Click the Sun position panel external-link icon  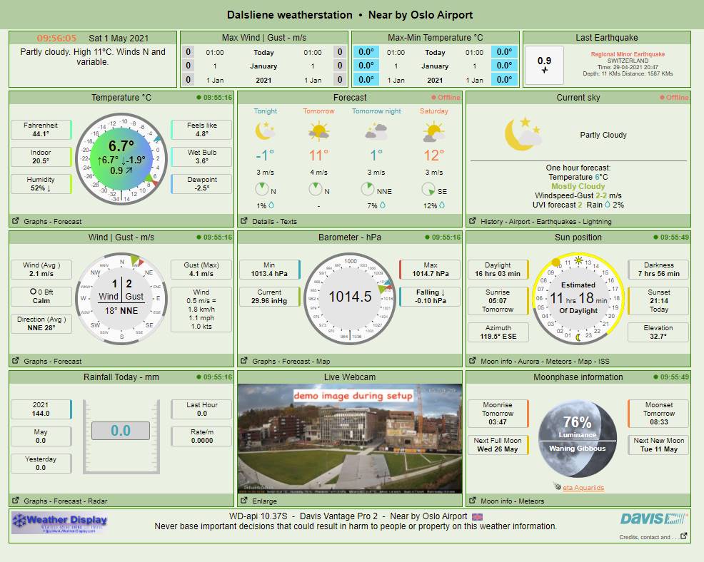(473, 361)
